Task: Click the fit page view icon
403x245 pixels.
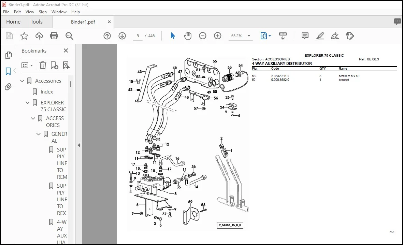Action: coord(264,36)
